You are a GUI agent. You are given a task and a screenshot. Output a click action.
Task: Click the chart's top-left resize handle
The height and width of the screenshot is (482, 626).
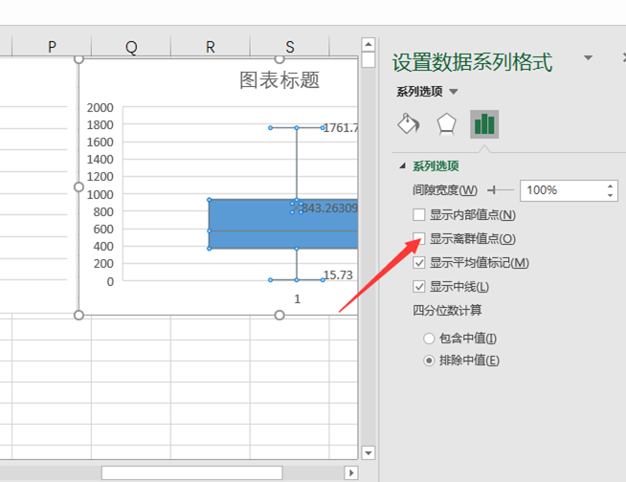pyautogui.click(x=79, y=59)
